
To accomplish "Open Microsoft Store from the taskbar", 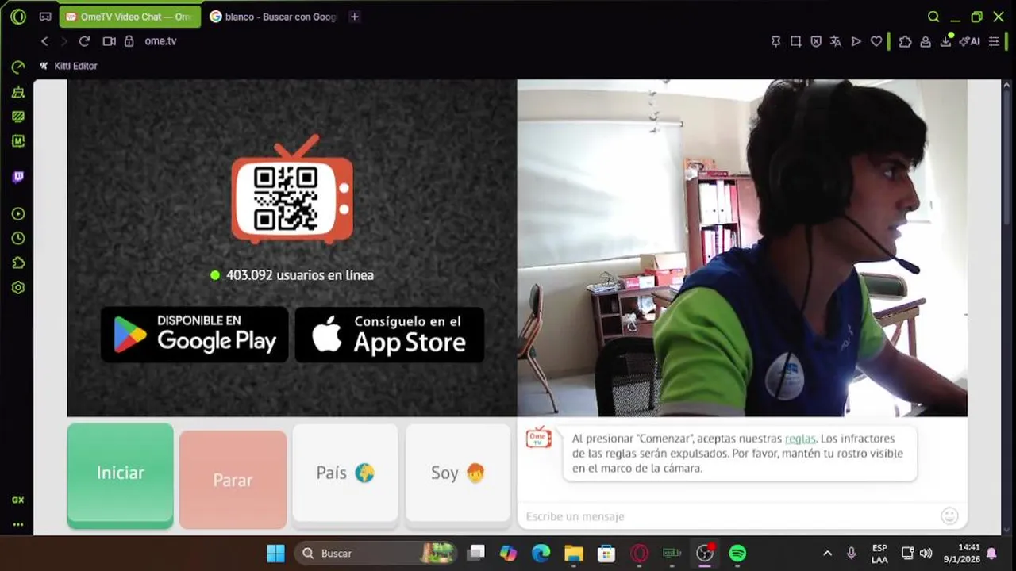I will (606, 554).
